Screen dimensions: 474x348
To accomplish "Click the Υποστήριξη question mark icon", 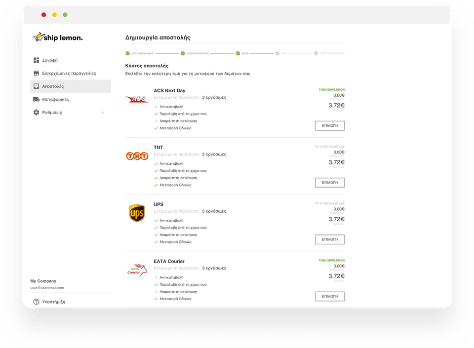I will [x=36, y=302].
